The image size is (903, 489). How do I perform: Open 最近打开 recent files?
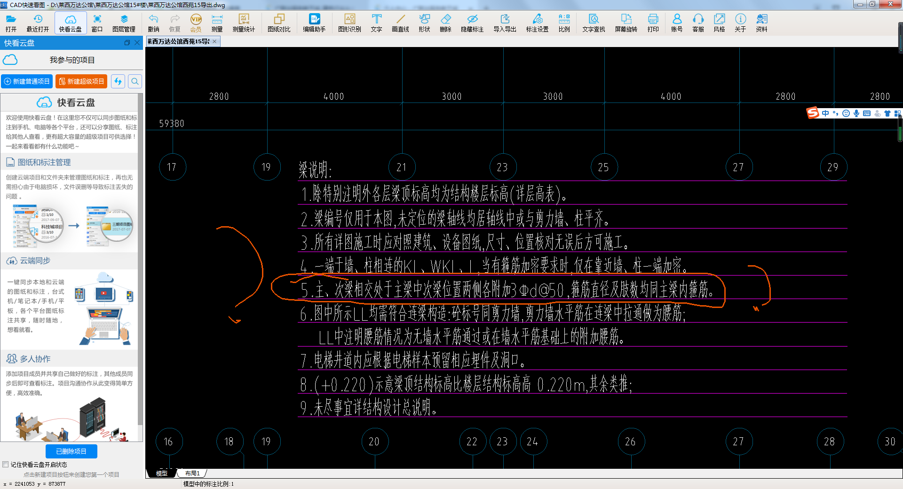38,23
